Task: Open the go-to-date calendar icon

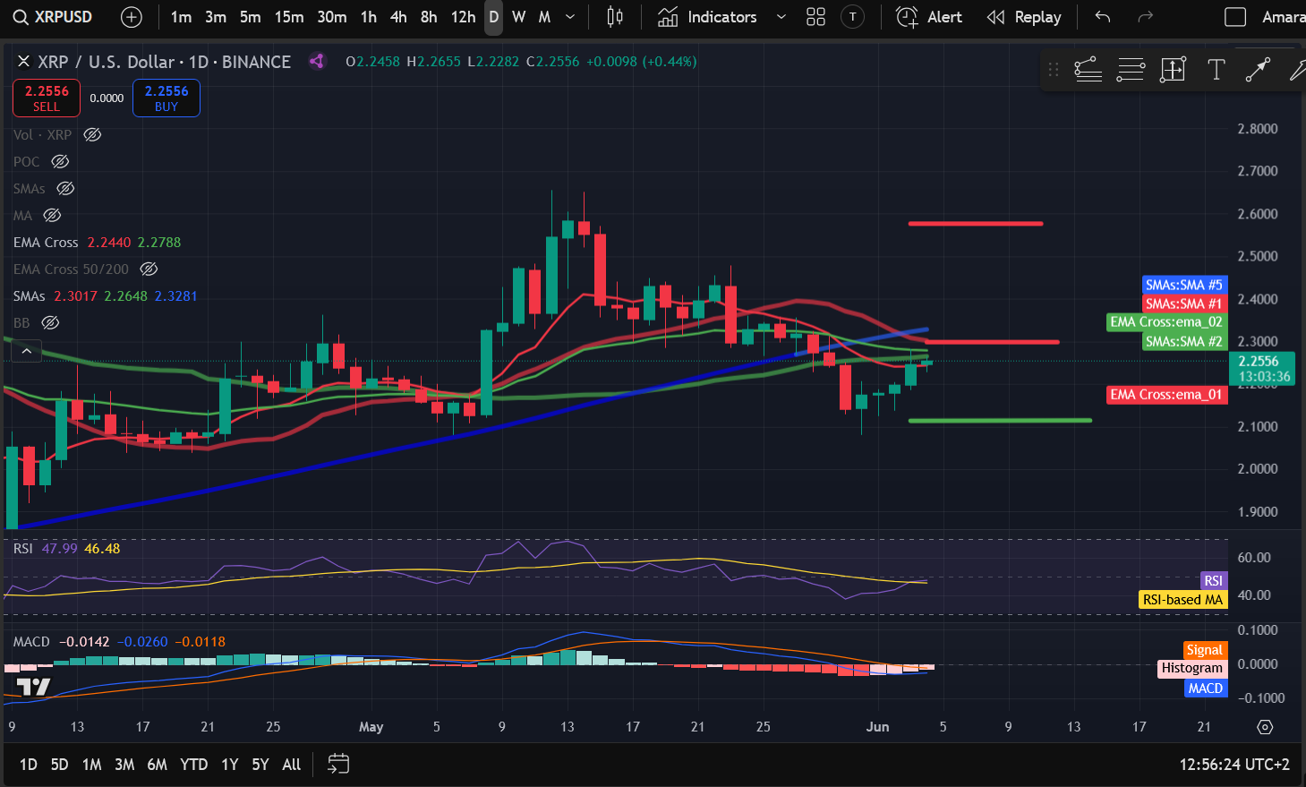Action: tap(338, 764)
